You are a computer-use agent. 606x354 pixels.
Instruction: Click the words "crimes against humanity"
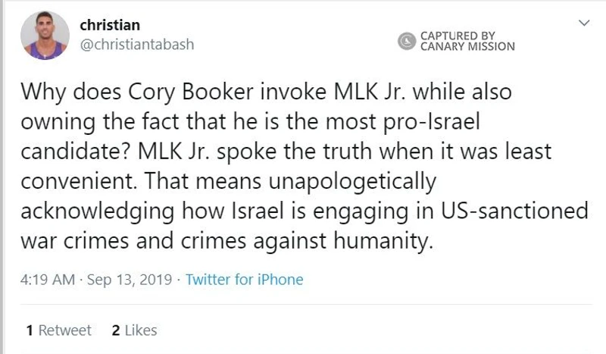tap(307, 241)
